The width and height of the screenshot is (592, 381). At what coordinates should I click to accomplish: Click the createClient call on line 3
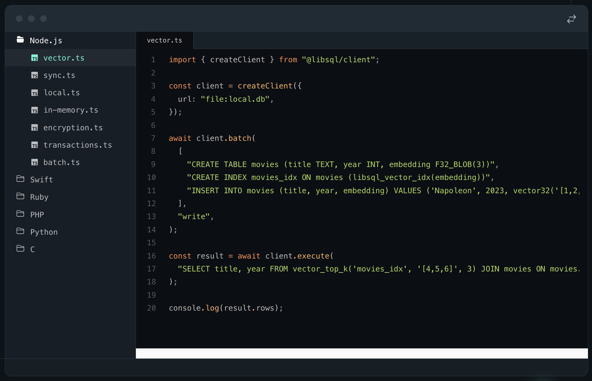pos(265,86)
